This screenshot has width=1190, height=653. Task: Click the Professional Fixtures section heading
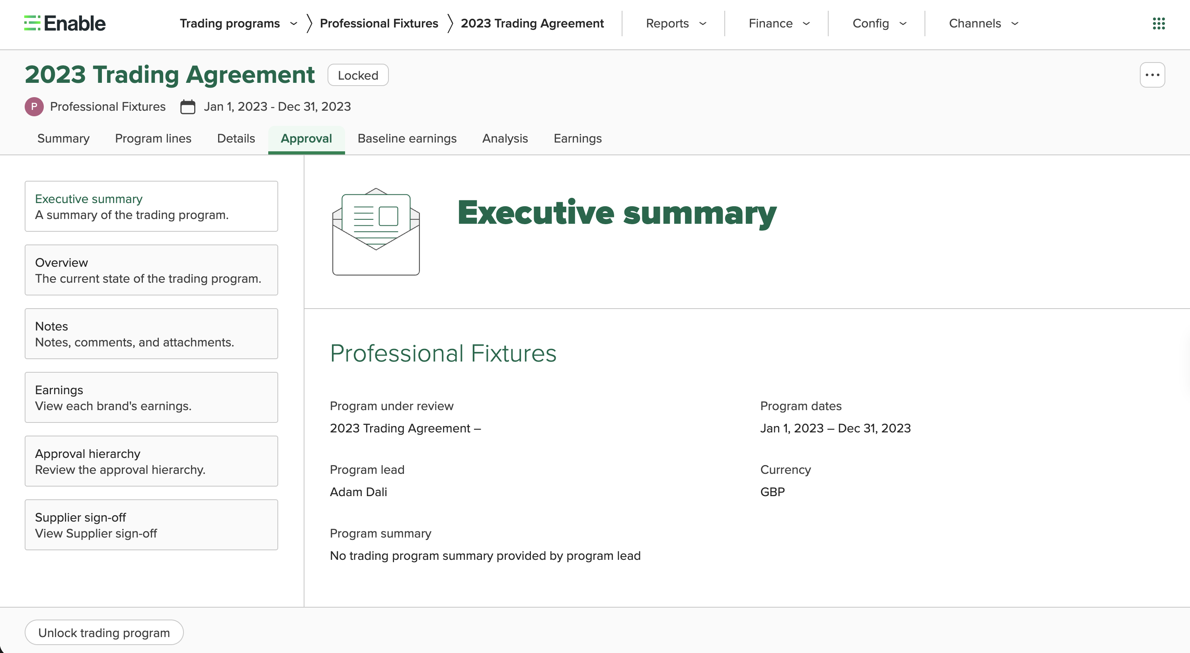[x=443, y=354]
